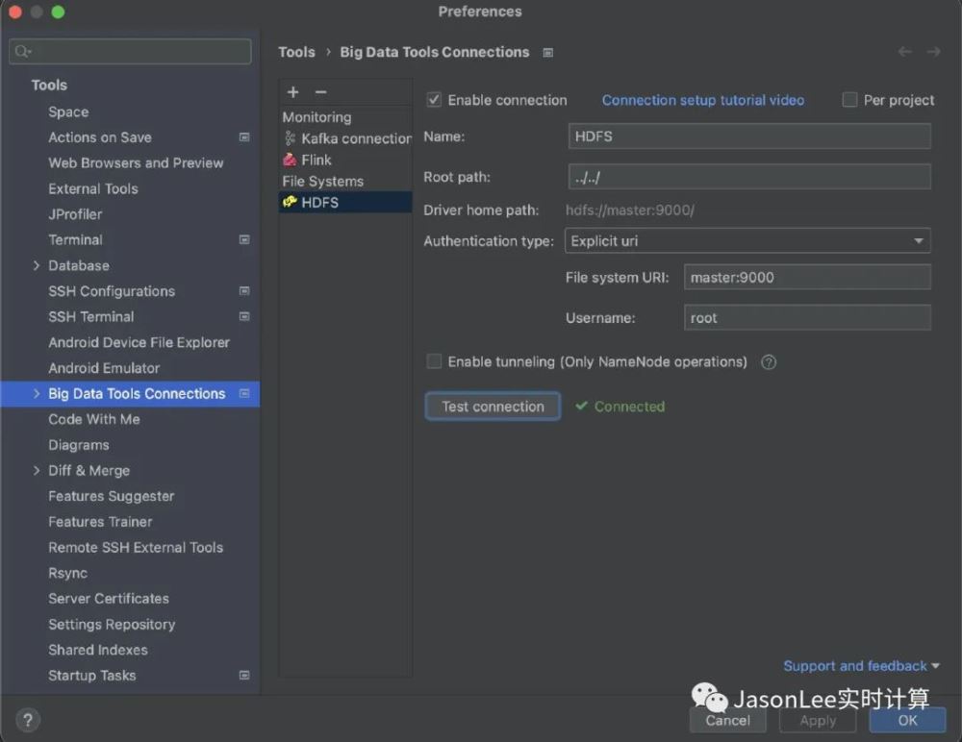
Task: Click the File system URI input field
Action: point(806,278)
